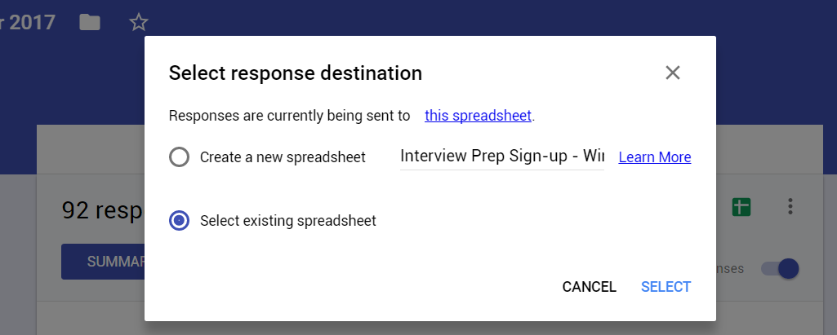Focus the Interview Prep Sign-up name field
Viewport: 837px width, 335px height.
(501, 156)
